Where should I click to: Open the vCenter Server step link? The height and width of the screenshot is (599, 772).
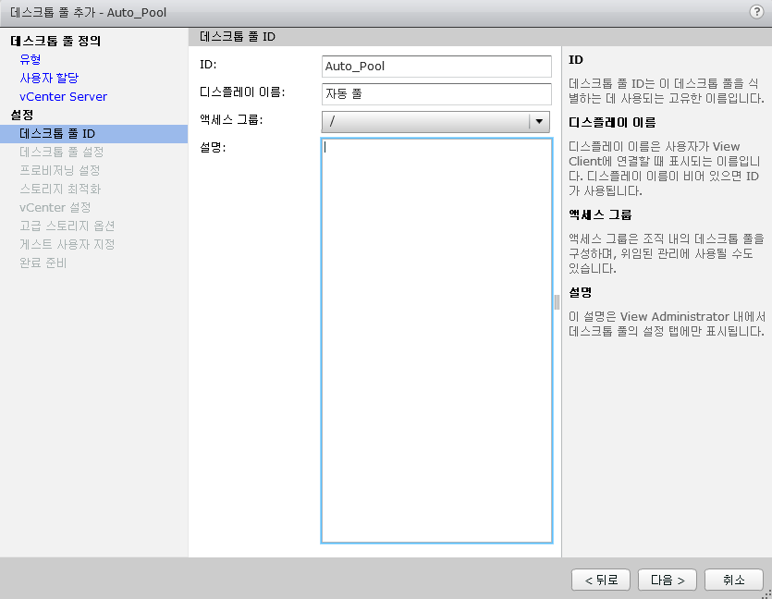[x=63, y=96]
